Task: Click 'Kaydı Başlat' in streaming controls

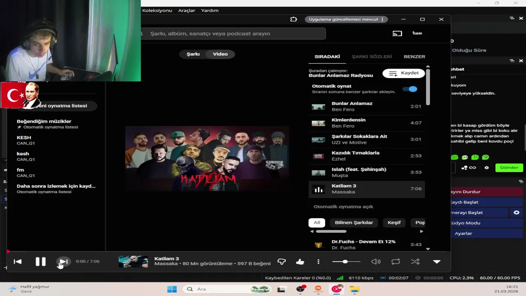Action: [487, 202]
